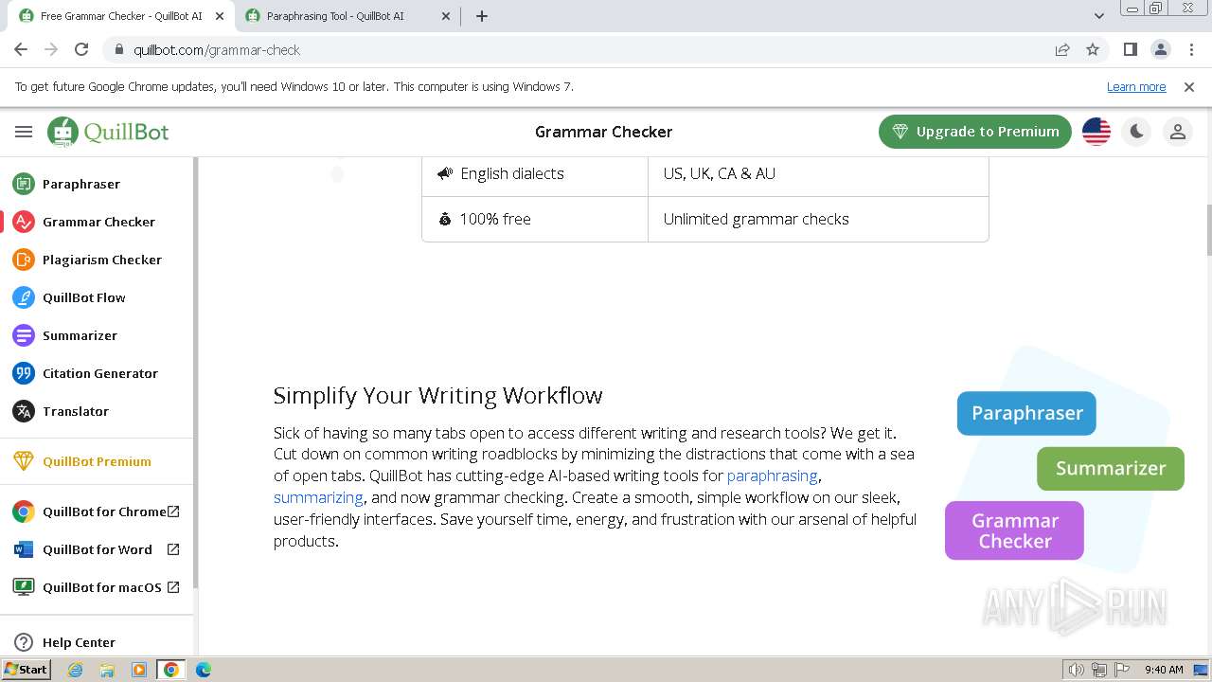The height and width of the screenshot is (682, 1212).
Task: Dismiss the Chrome update notification bar
Action: pyautogui.click(x=1189, y=87)
